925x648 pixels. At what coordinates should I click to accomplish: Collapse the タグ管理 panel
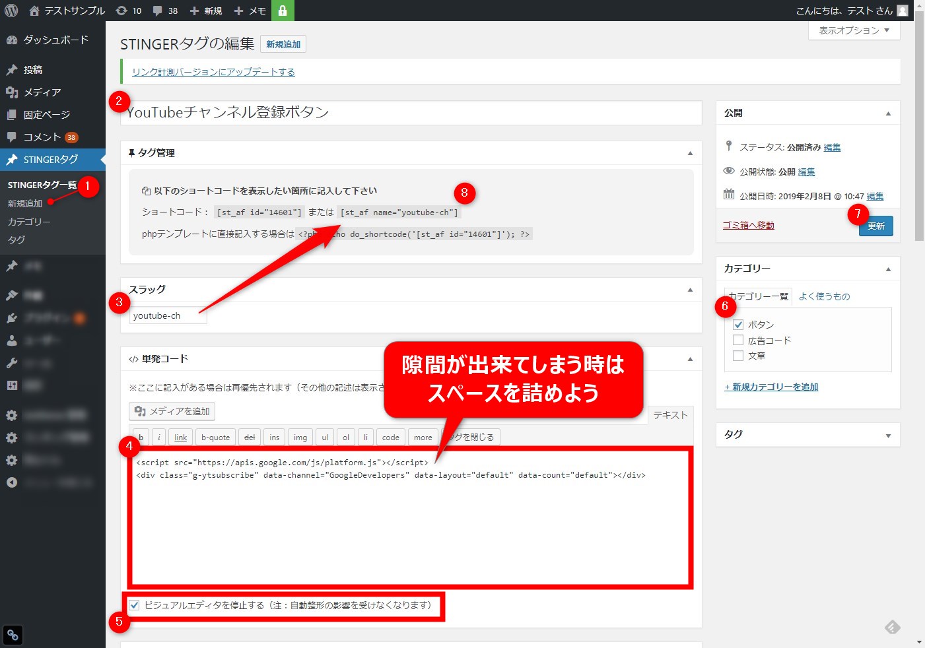tap(690, 153)
